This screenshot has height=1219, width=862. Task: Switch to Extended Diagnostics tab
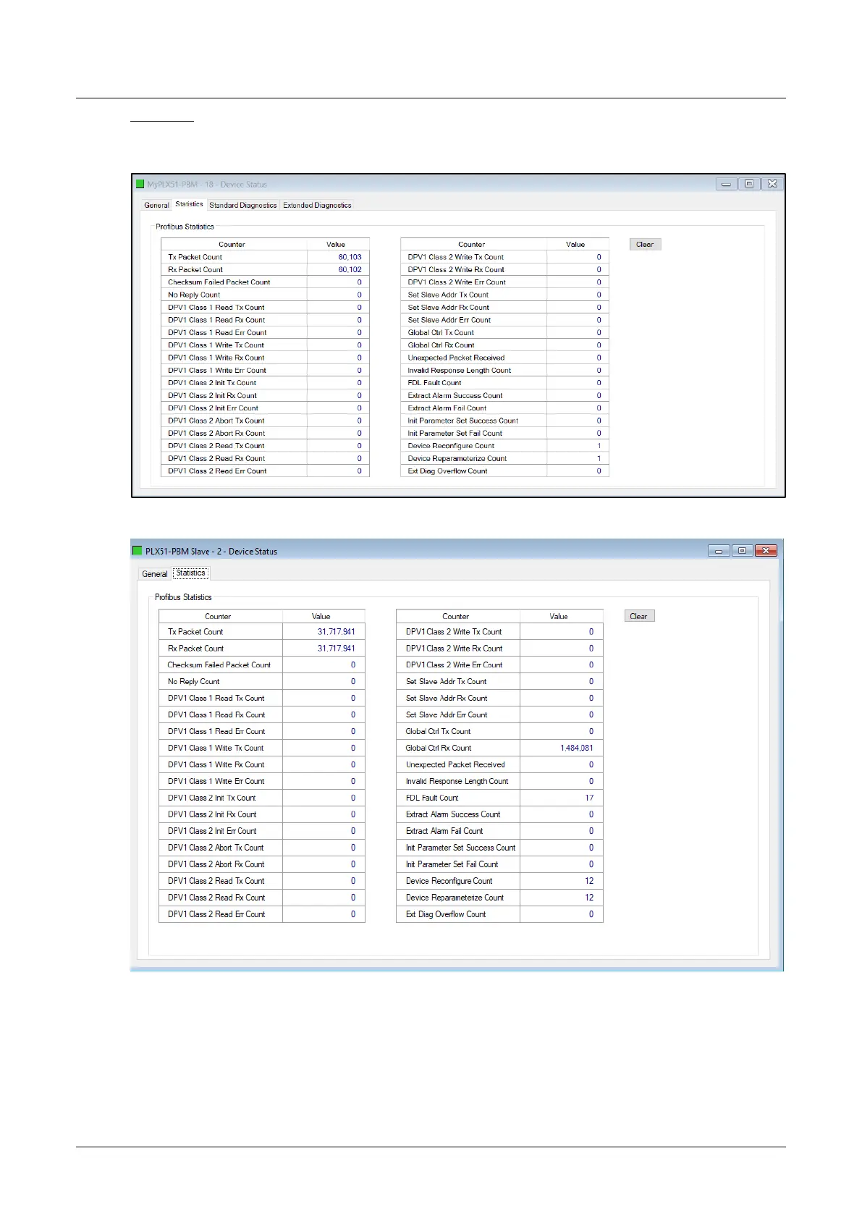point(317,205)
